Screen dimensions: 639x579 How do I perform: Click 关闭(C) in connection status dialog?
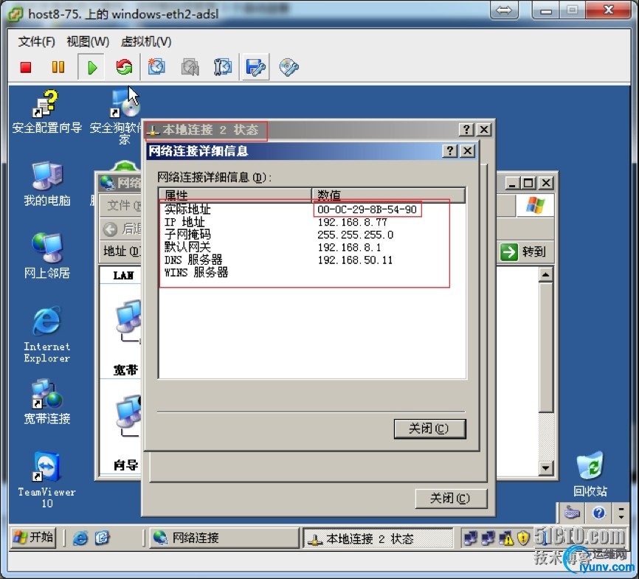pos(451,499)
